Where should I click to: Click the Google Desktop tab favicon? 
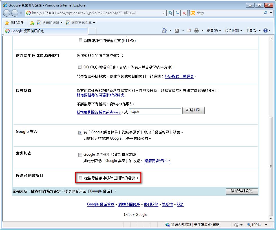(x=7, y=31)
